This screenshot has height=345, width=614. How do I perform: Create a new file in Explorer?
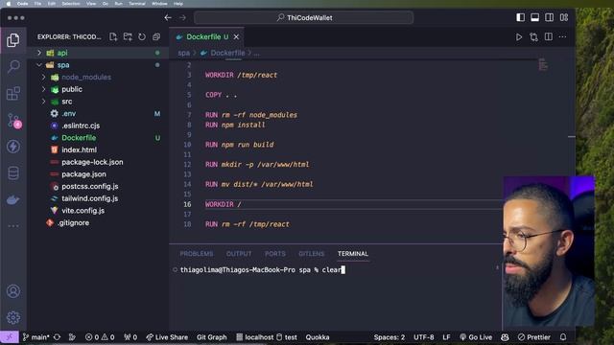(113, 36)
